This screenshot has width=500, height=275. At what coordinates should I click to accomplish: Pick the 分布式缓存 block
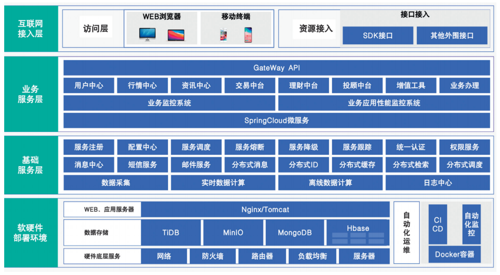coord(357,165)
